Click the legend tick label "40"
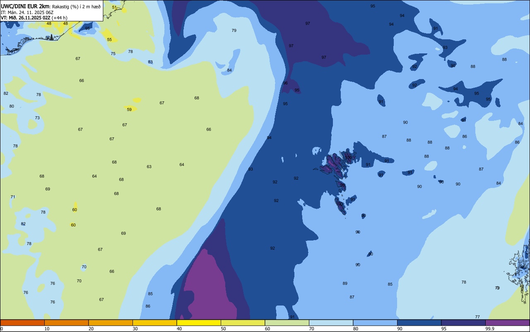This screenshot has width=530, height=332. [x=179, y=329]
